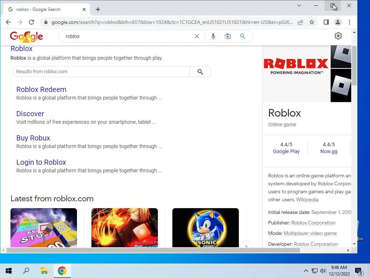The height and width of the screenshot is (278, 370).
Task: Click the browser forward arrow
Action: pyautogui.click(x=20, y=22)
